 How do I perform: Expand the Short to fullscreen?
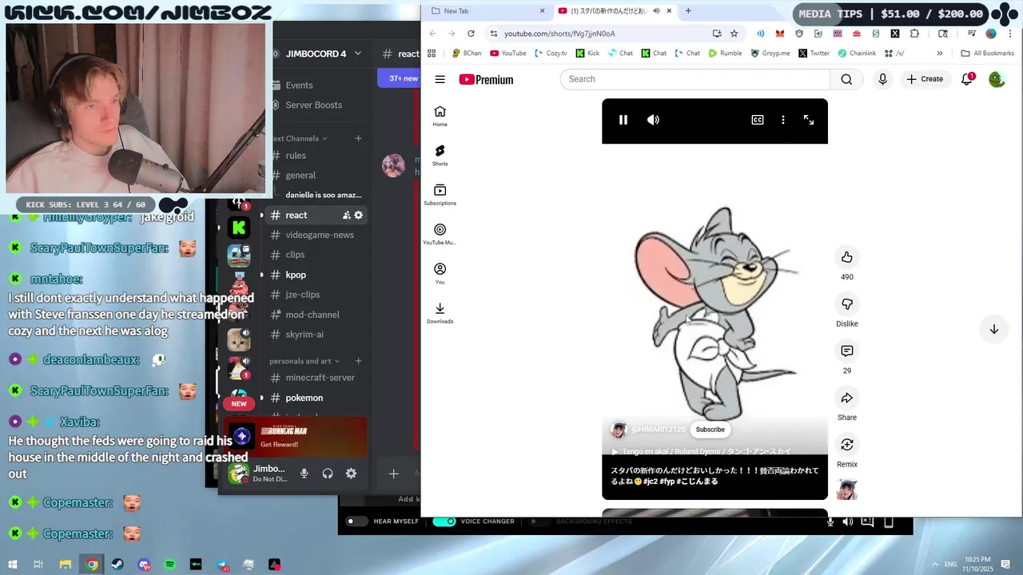(x=809, y=120)
